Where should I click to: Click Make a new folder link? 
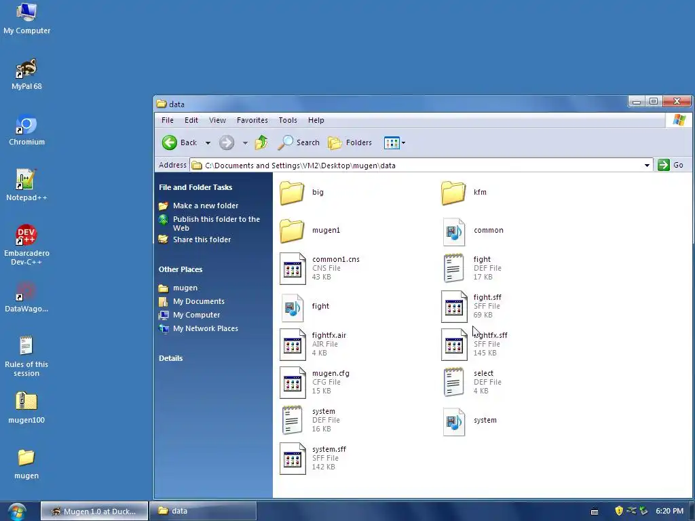[206, 206]
